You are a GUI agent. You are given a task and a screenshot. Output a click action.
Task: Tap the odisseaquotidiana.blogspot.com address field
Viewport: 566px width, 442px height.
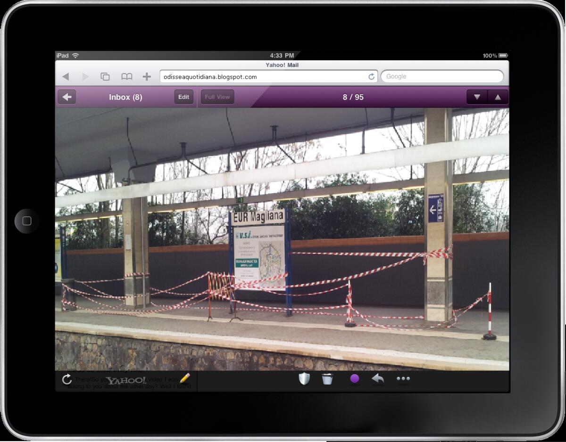[262, 77]
